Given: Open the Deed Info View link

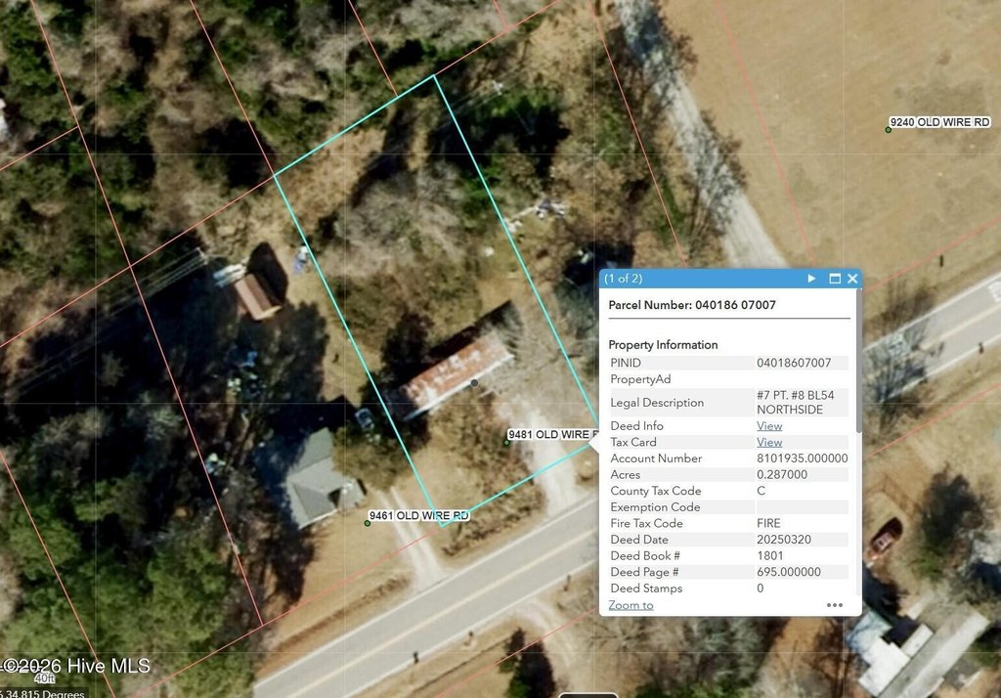Looking at the screenshot, I should (x=769, y=425).
